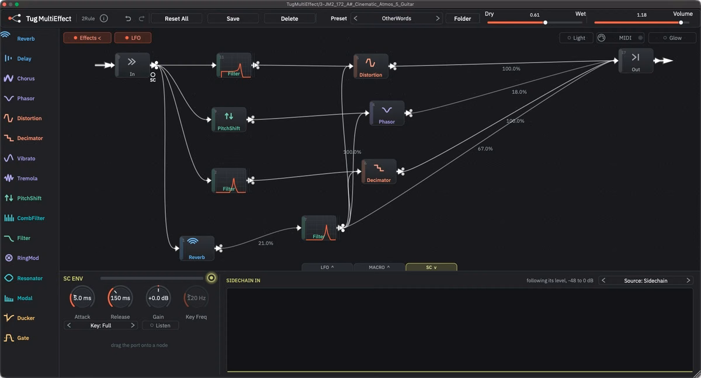This screenshot has height=378, width=701.
Task: Click the Tug MultiEffect logo icon
Action: pyautogui.click(x=14, y=18)
